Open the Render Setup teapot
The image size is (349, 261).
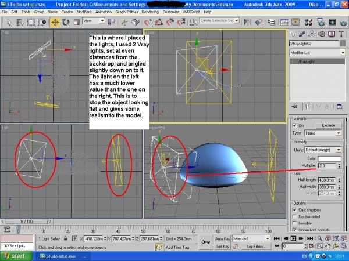320,22
